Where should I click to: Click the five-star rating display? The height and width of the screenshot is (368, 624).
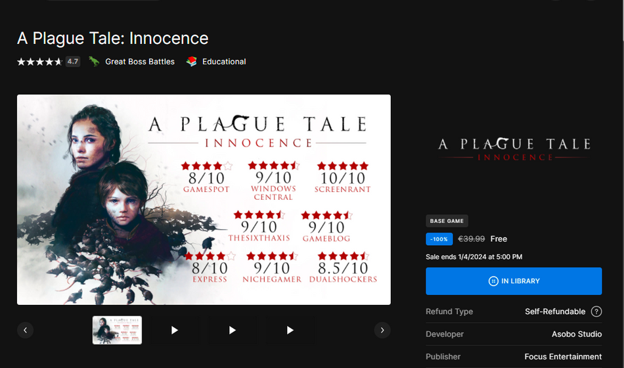(39, 61)
